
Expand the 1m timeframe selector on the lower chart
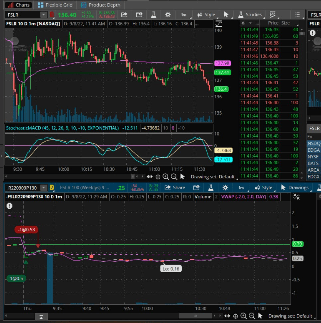(241, 188)
